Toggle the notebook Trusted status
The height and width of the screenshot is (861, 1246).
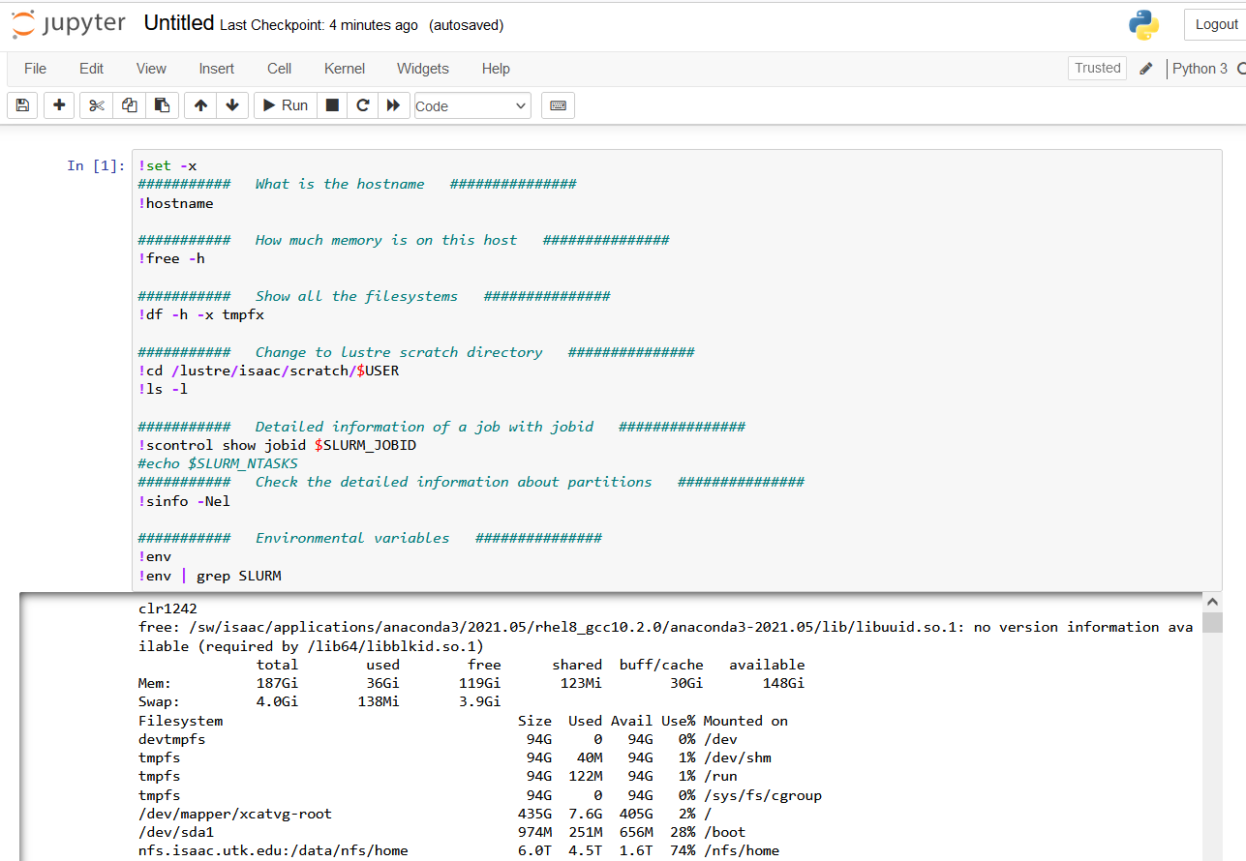(1096, 68)
